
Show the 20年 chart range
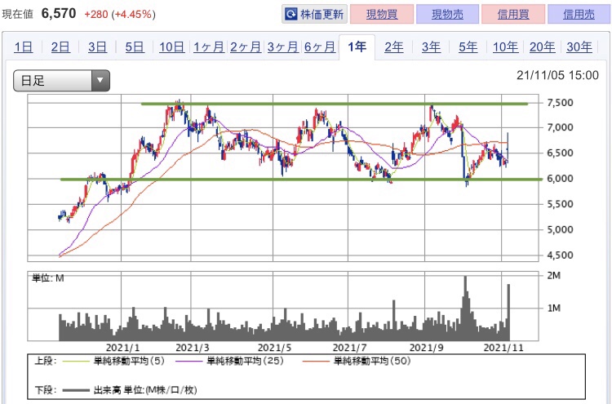click(x=542, y=47)
